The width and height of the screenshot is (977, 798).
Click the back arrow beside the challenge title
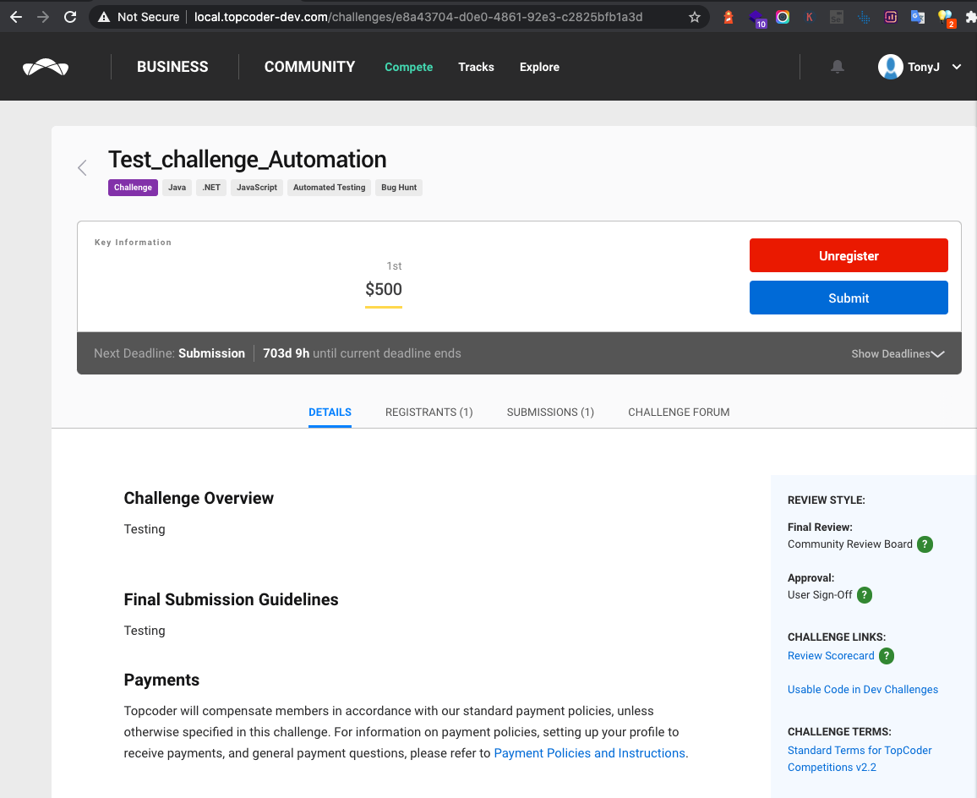click(82, 167)
